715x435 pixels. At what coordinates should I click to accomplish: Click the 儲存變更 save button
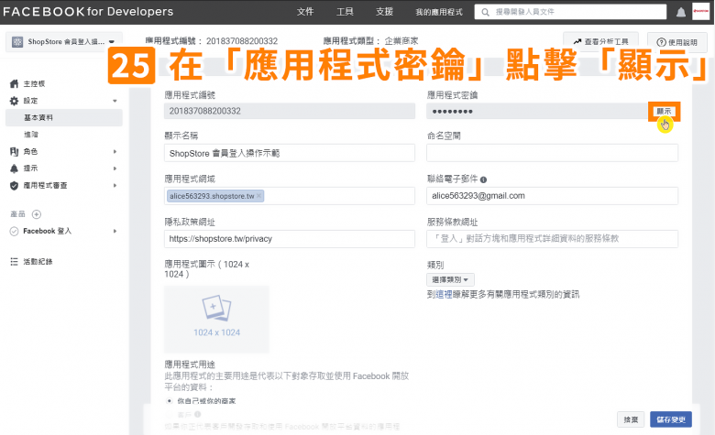pos(671,419)
